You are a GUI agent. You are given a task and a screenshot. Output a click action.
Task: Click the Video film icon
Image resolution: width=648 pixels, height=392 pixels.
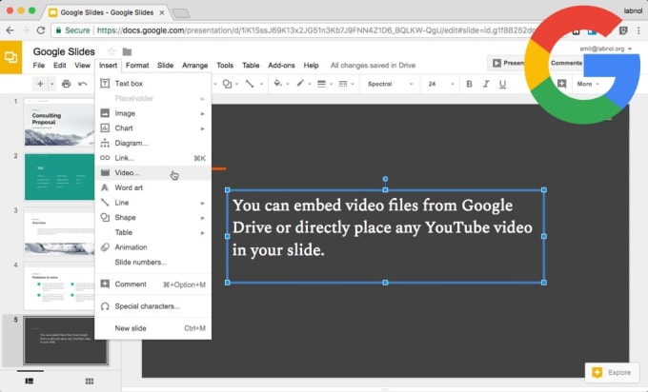pos(105,172)
